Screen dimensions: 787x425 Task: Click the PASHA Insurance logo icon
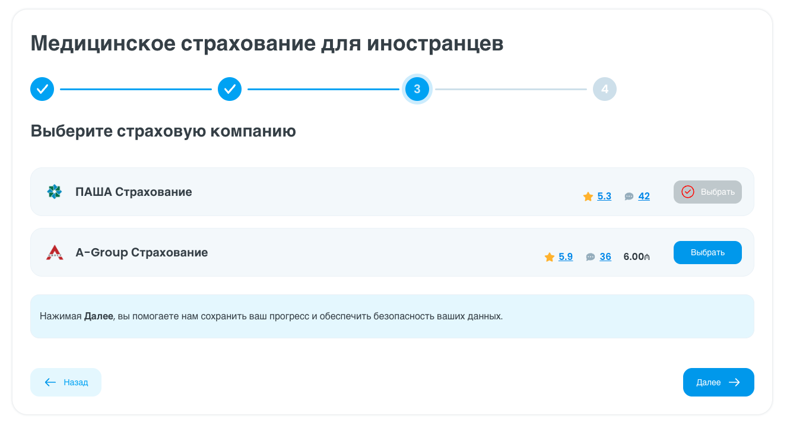(55, 192)
